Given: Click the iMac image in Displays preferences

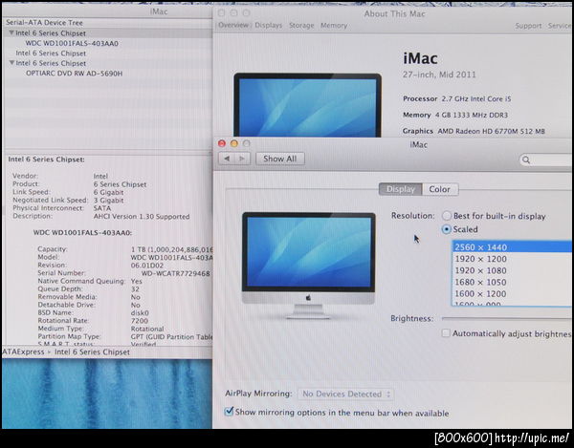Looking at the screenshot, I should 309,266.
